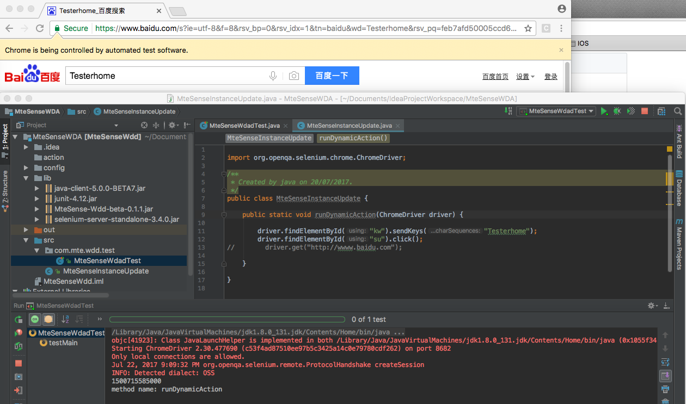686x404 pixels.
Task: Toggle auto-test in the Run panel
Action: pyautogui.click(x=19, y=346)
